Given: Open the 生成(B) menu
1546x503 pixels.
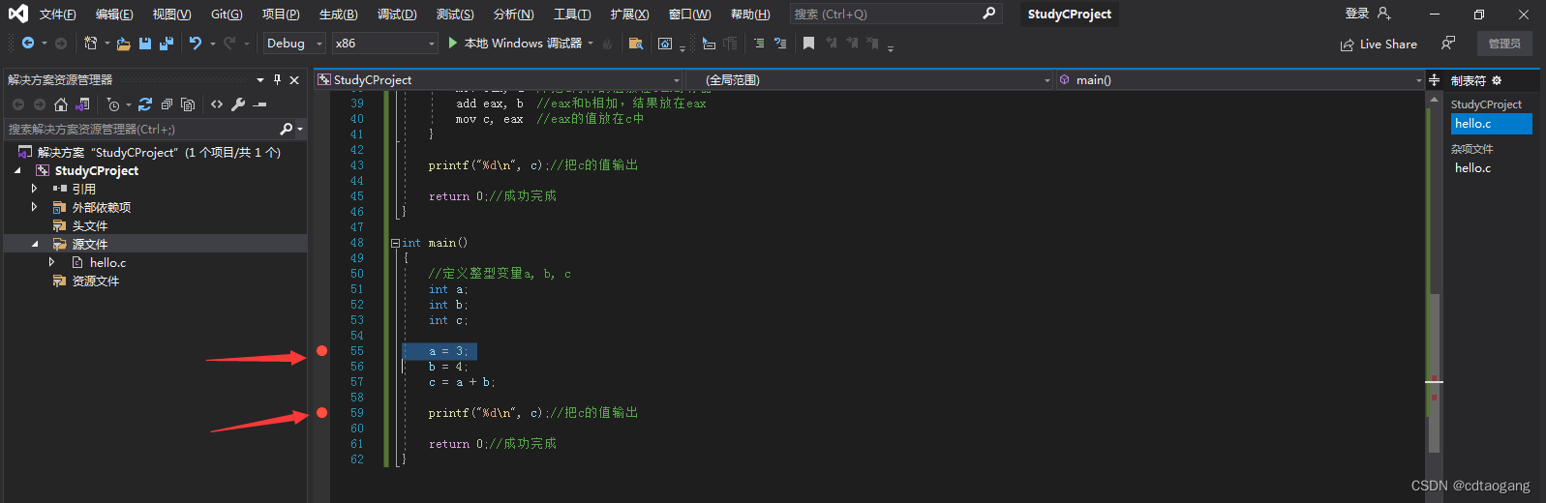Looking at the screenshot, I should [338, 14].
